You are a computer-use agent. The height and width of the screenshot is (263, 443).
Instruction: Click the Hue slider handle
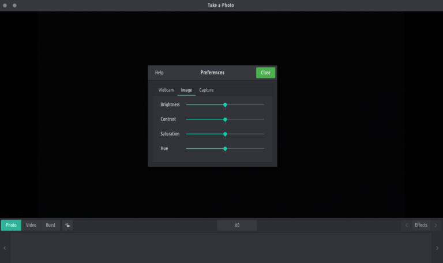pos(225,148)
